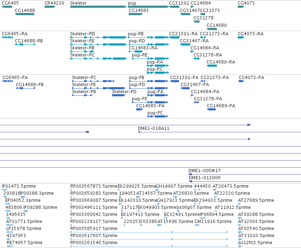Viewport: 301px width, 248px height.
Task: Click the CR44230 gene arrow bar
Action: tap(50, 7)
